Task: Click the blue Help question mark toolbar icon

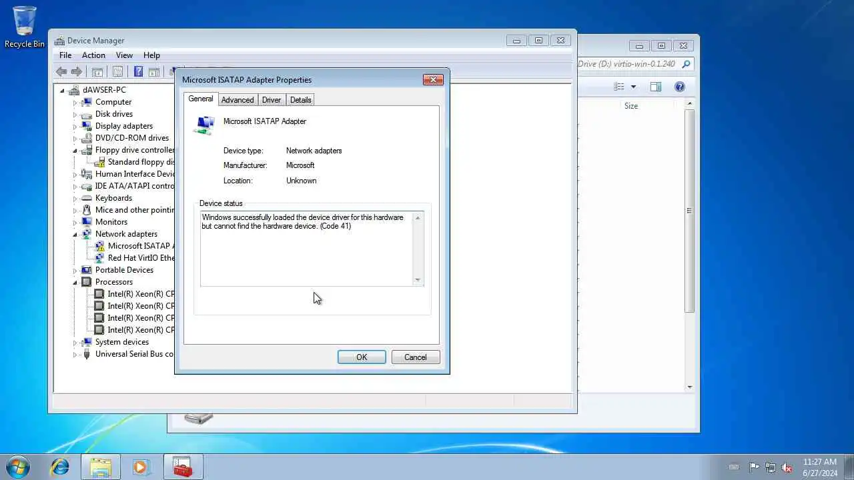Action: click(139, 72)
